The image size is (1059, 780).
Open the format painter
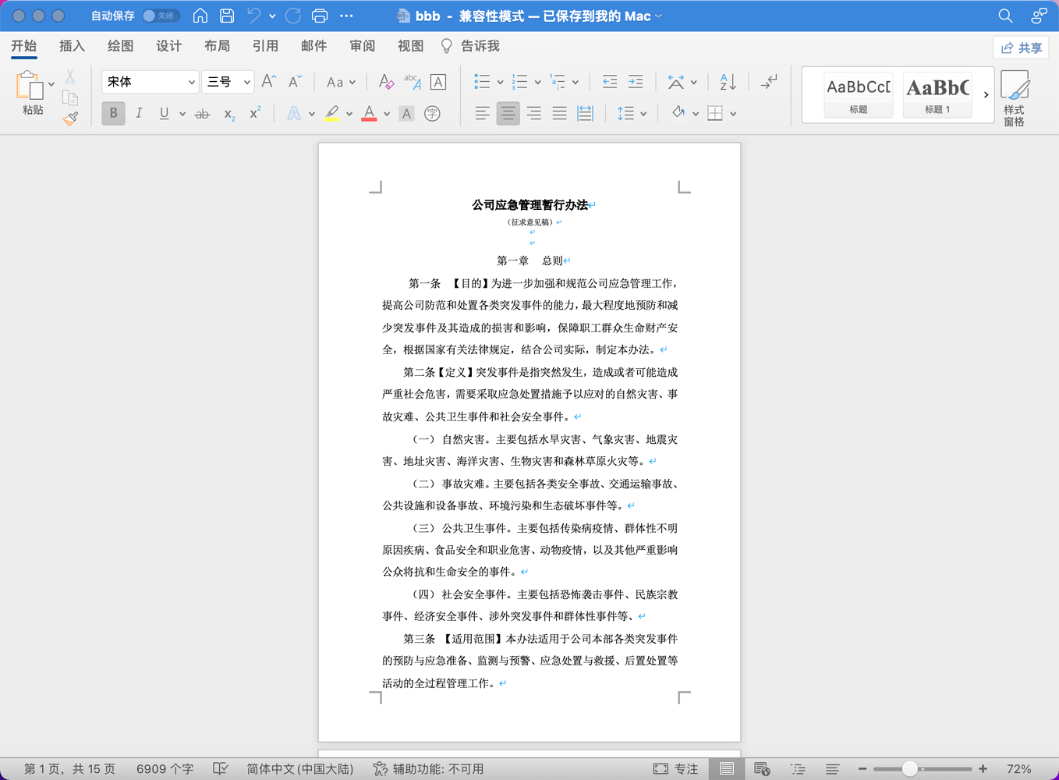click(x=69, y=117)
